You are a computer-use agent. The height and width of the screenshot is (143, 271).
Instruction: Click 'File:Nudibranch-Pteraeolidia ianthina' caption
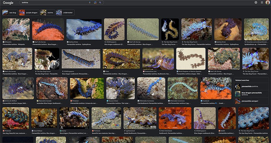click(x=150, y=103)
